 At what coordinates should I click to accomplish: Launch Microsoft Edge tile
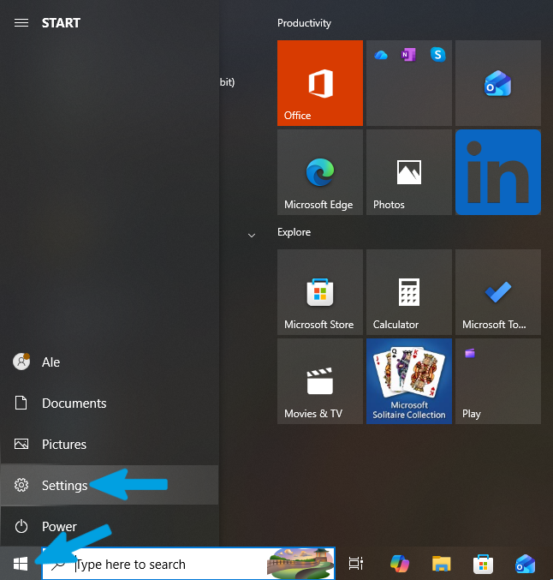[x=320, y=172]
